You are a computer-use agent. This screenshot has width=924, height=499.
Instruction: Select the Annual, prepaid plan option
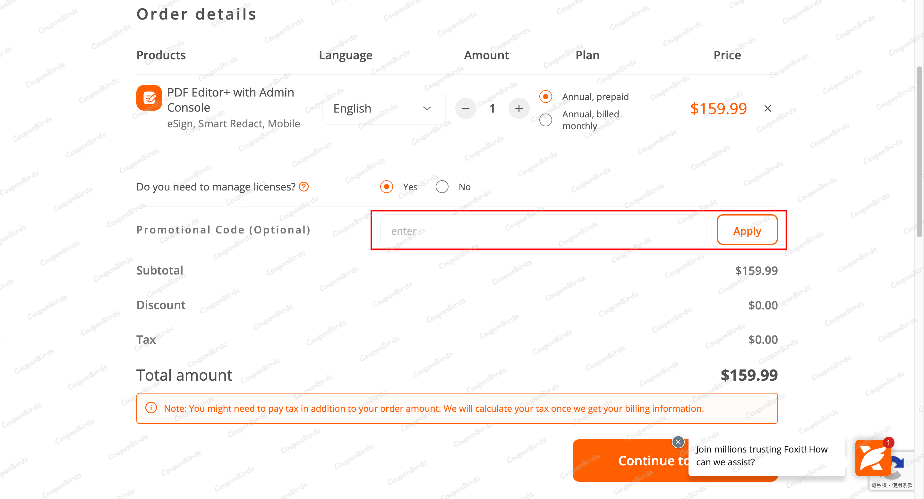(x=545, y=97)
